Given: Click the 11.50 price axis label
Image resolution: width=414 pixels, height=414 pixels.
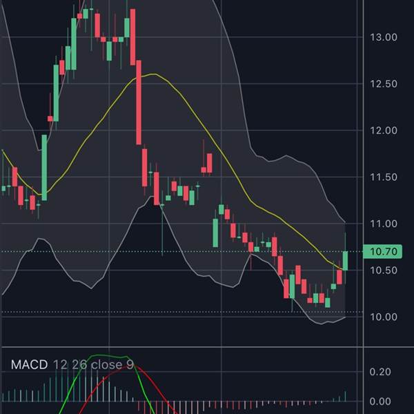Looking at the screenshot, I should pos(384,177).
